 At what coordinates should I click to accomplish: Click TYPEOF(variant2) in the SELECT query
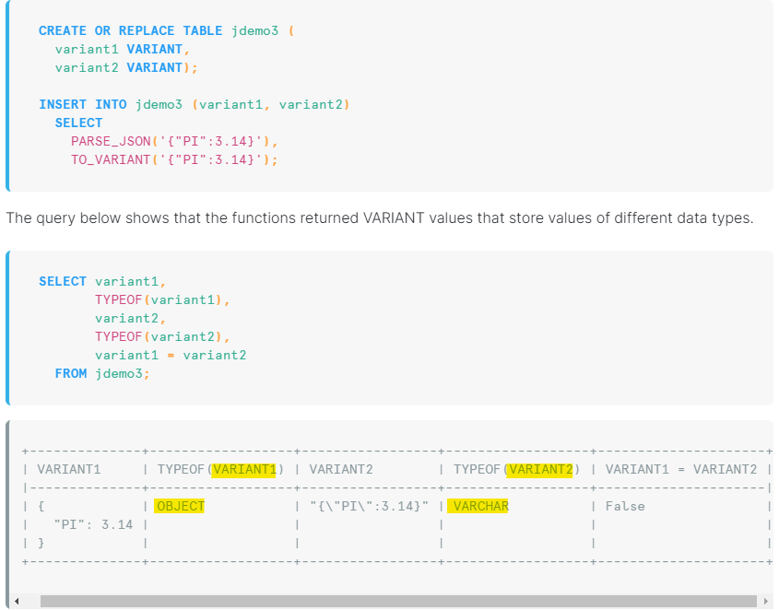pyautogui.click(x=162, y=336)
